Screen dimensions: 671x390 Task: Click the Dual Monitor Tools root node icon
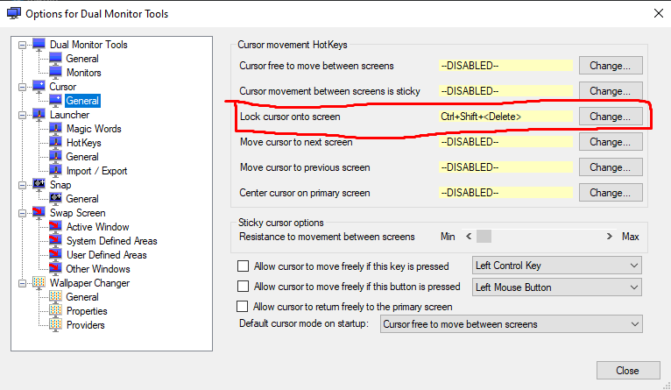coord(38,45)
